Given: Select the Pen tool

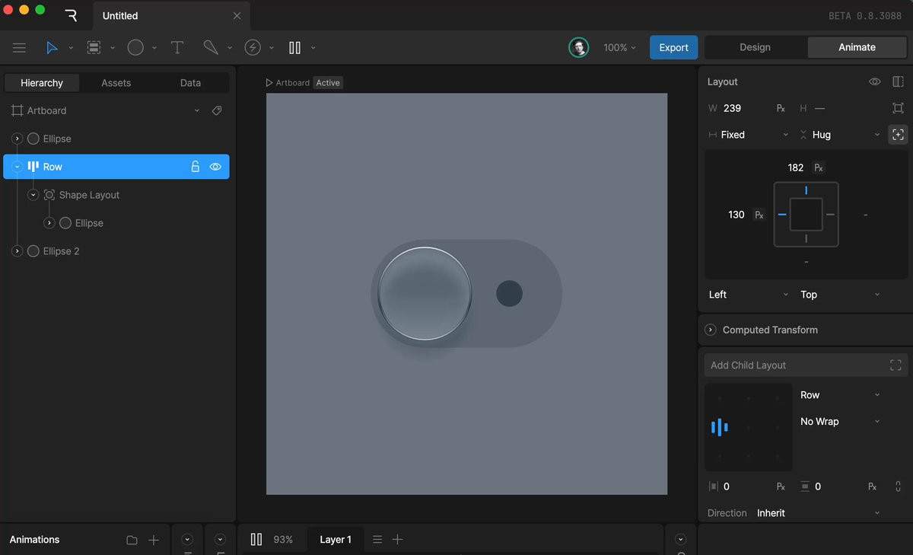Looking at the screenshot, I should click(211, 48).
